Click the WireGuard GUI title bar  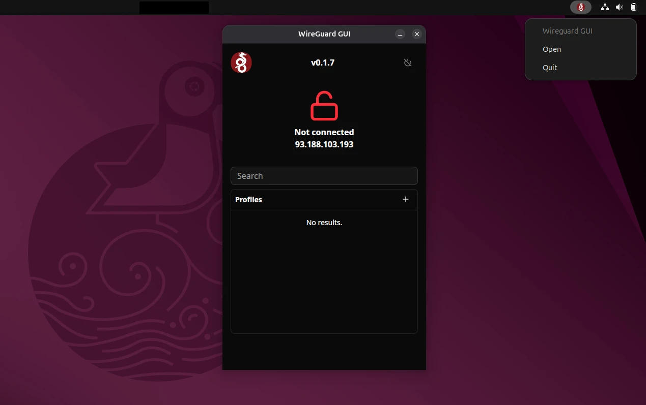coord(324,34)
